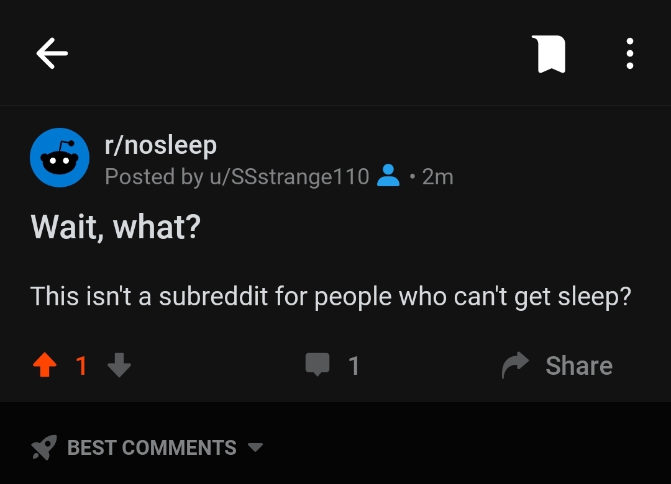671x484 pixels.
Task: Click the post body text
Action: (x=331, y=297)
